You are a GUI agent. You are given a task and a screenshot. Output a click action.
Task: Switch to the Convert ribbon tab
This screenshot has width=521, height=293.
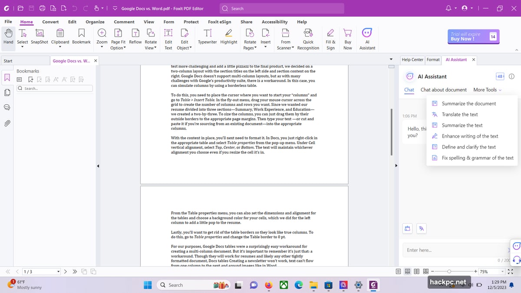pos(50,22)
